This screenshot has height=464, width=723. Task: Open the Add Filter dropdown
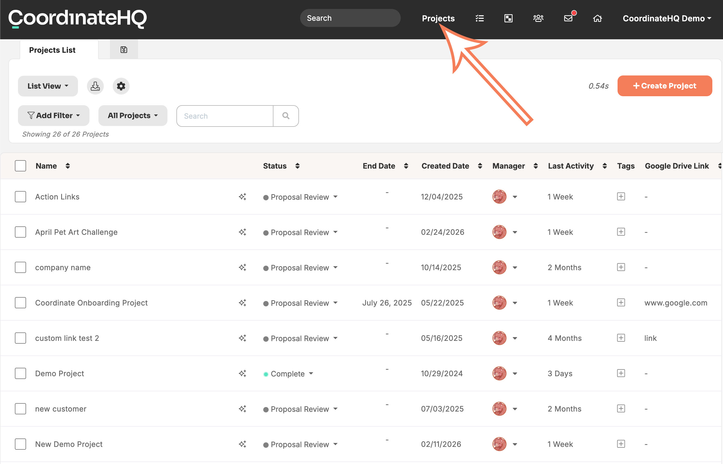(x=54, y=116)
